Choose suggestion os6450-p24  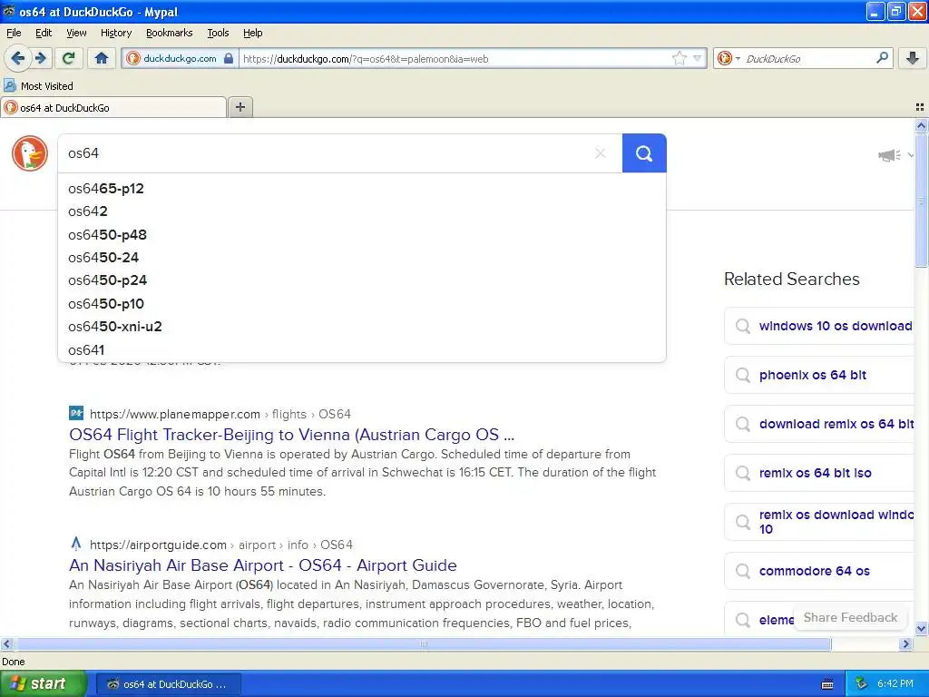362,280
